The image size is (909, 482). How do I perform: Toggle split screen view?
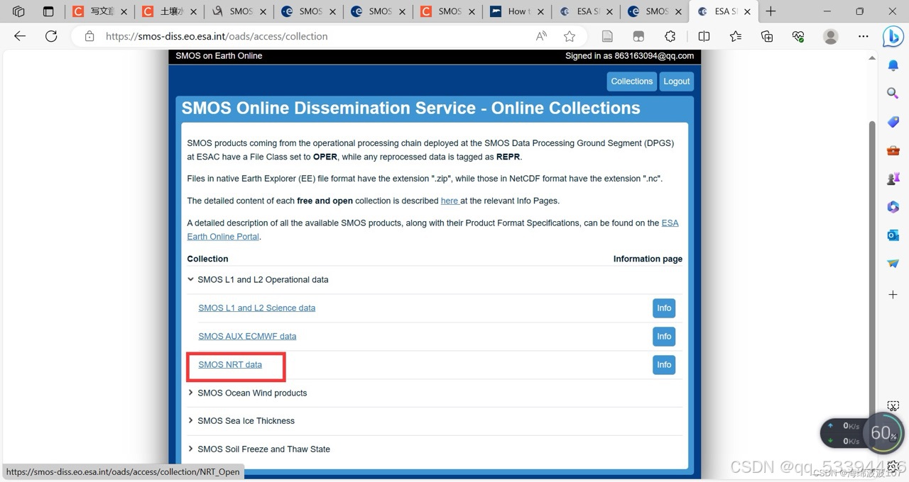pyautogui.click(x=704, y=36)
